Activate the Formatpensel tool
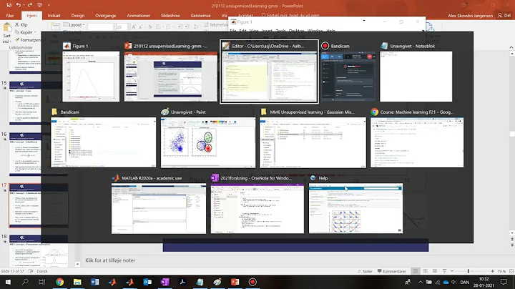The width and height of the screenshot is (515, 289). (x=28, y=40)
